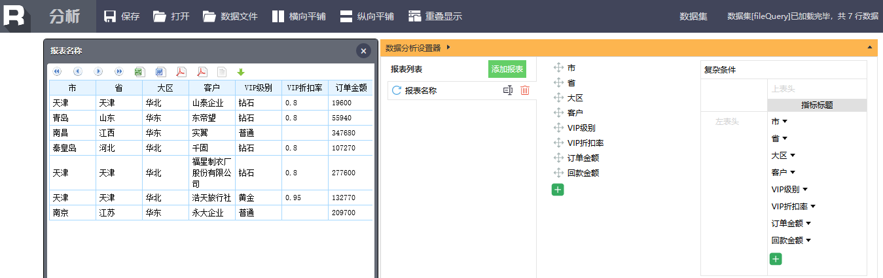Close the 报表名称 report window

(x=363, y=51)
